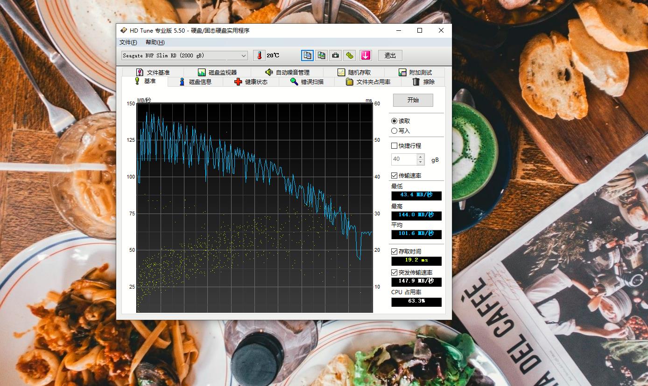Click the thermometer temperature icon

point(259,55)
